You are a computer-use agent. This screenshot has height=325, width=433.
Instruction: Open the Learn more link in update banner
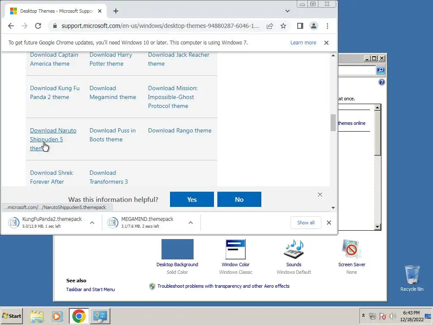303,43
